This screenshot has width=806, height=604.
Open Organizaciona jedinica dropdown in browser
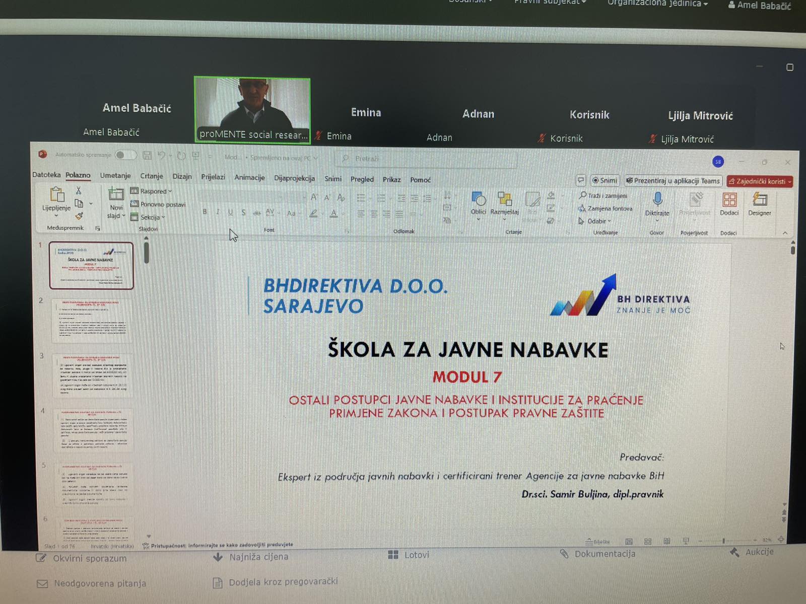(657, 4)
